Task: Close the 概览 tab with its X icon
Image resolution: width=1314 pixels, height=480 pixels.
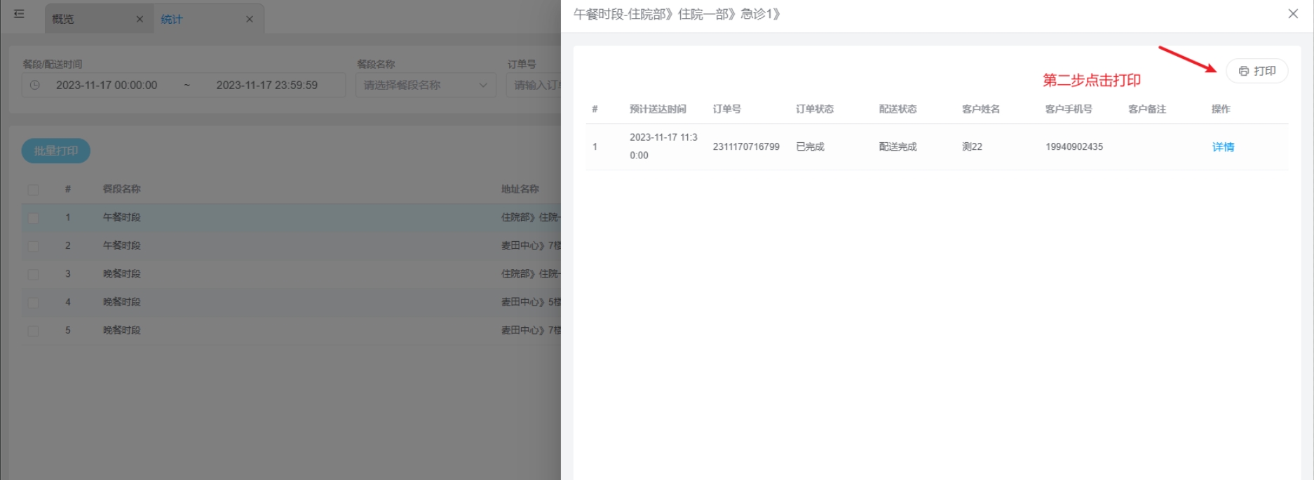Action: 140,20
